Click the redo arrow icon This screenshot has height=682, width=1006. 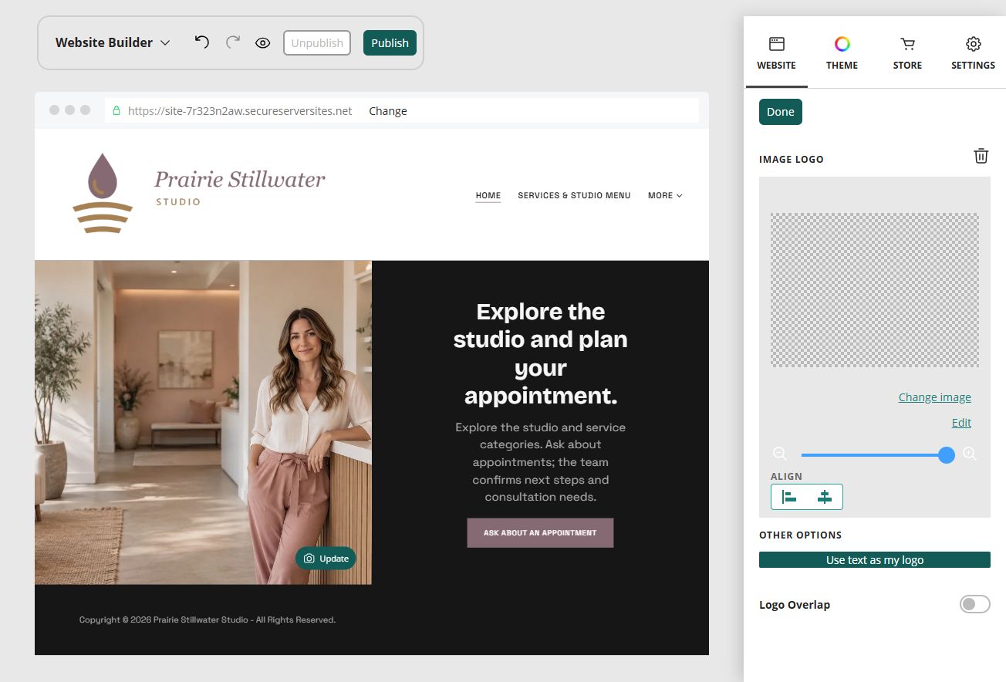pyautogui.click(x=232, y=42)
